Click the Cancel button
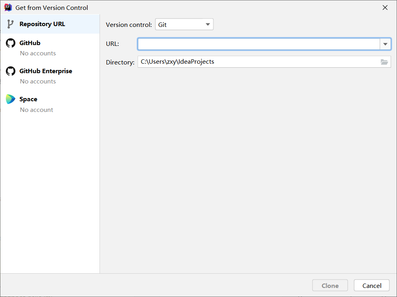Image resolution: width=397 pixels, height=297 pixels. 372,286
